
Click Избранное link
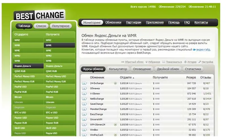coord(154,62)
